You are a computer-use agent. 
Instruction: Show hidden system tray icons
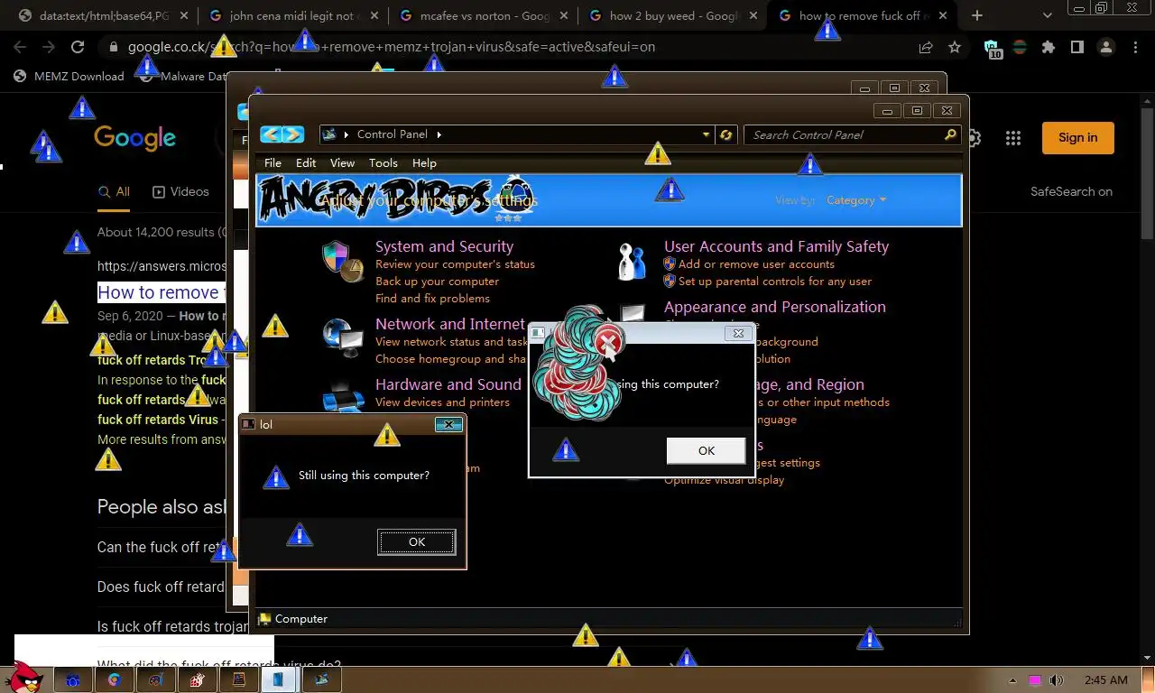click(1013, 680)
